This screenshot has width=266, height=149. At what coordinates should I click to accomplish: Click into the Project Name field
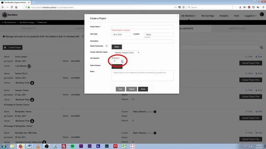(x=143, y=27)
